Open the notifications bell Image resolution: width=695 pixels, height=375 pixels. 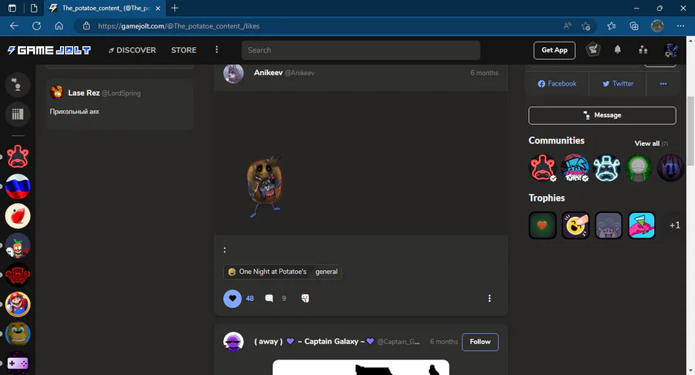618,49
